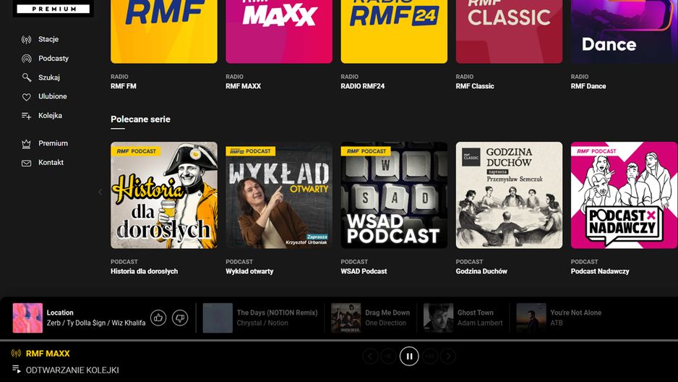Click 'Podcast Nadawczy' title text
This screenshot has width=678, height=382.
(600, 271)
